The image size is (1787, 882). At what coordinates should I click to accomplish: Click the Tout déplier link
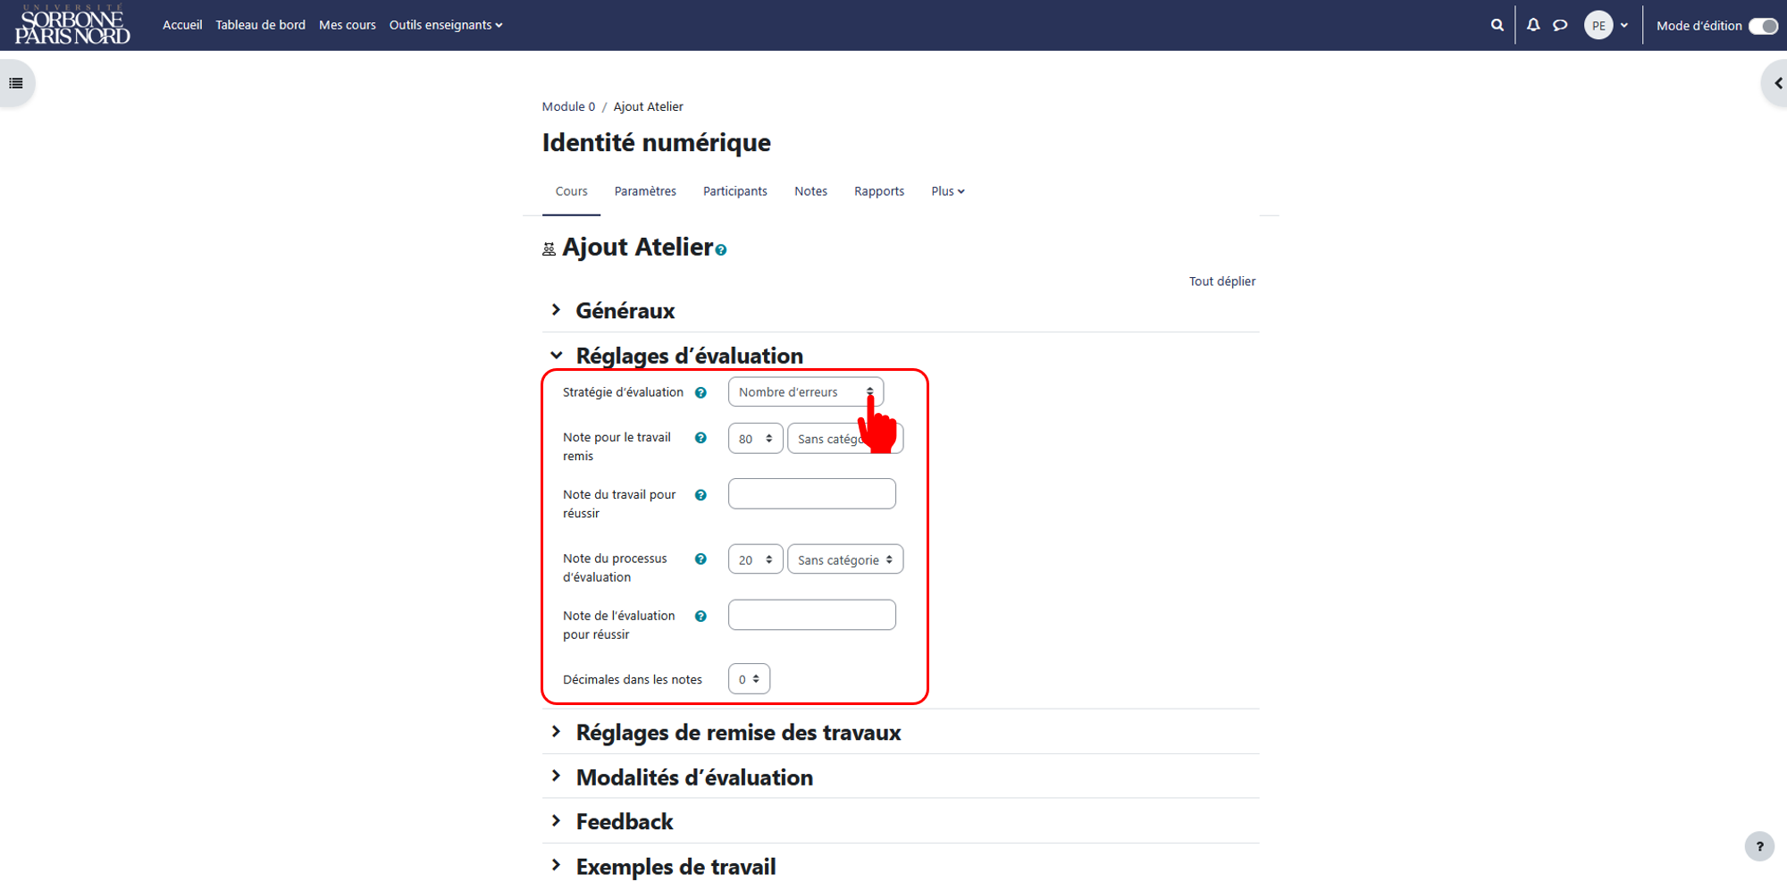pos(1221,281)
